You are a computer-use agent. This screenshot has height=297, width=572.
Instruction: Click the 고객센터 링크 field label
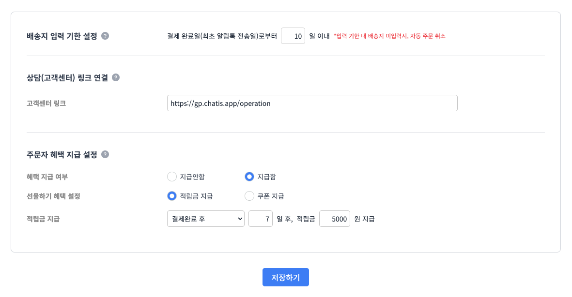[x=46, y=103]
